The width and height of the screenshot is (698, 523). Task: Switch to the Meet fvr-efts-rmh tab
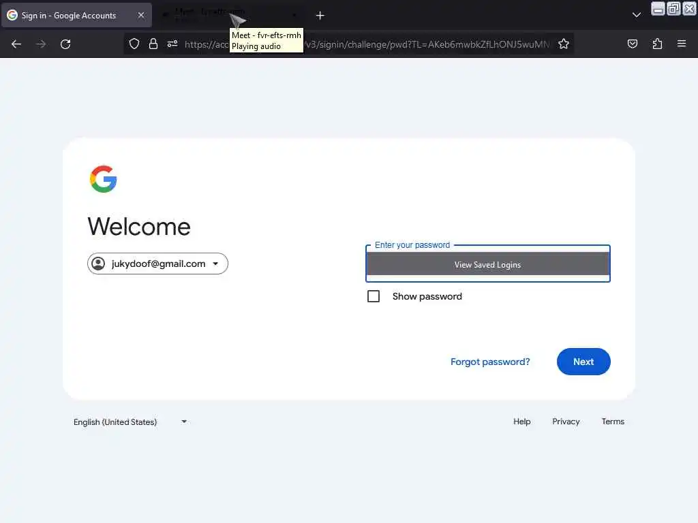[x=229, y=15]
